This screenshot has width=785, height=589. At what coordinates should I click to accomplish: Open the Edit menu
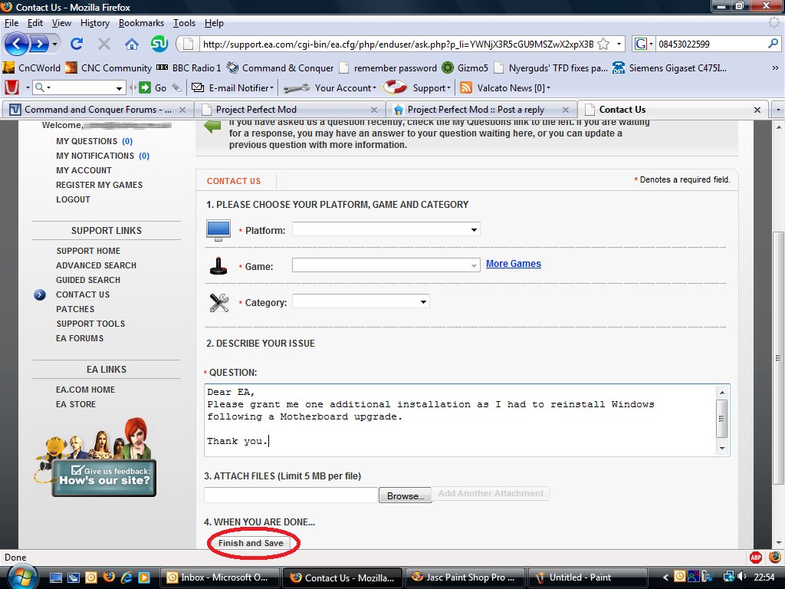[34, 23]
